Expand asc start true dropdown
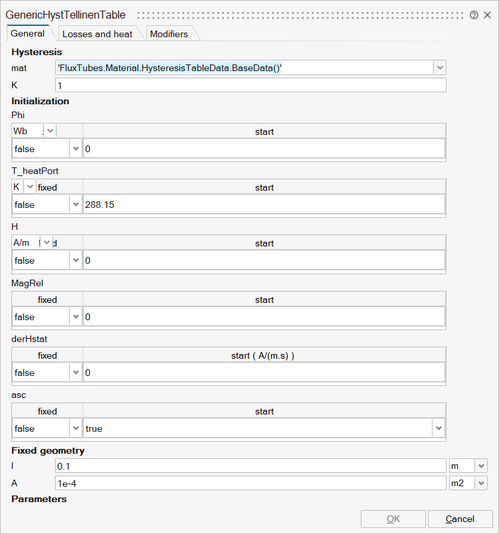This screenshot has width=499, height=534. (439, 428)
